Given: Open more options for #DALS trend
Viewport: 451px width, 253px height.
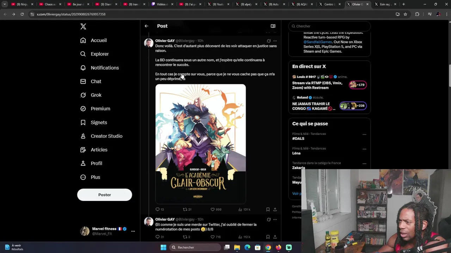Looking at the screenshot, I should coord(364,134).
